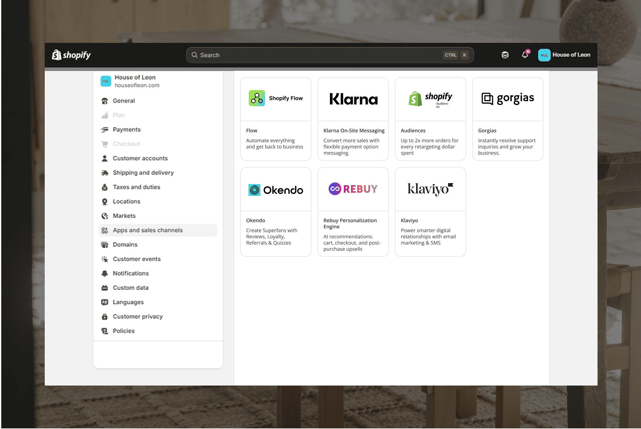Open the Sidekick assistant icon
The width and height of the screenshot is (641, 429).
505,55
